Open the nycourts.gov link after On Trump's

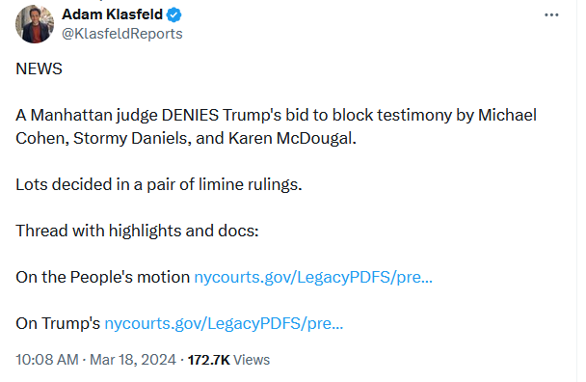pyautogui.click(x=224, y=323)
